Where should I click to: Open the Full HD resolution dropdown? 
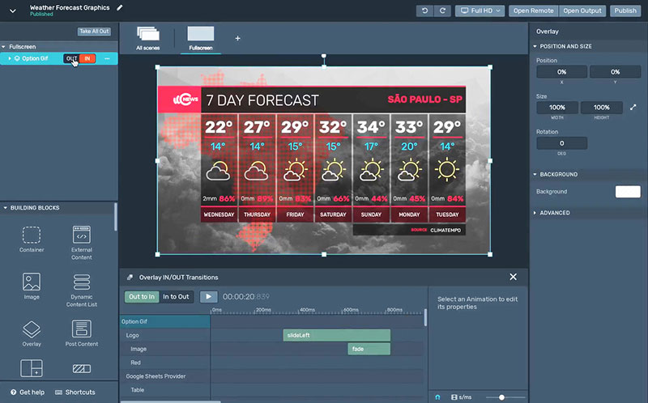tap(480, 11)
